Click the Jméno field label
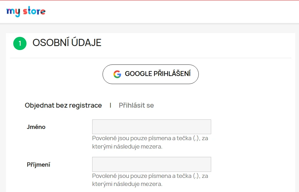 click(36, 127)
